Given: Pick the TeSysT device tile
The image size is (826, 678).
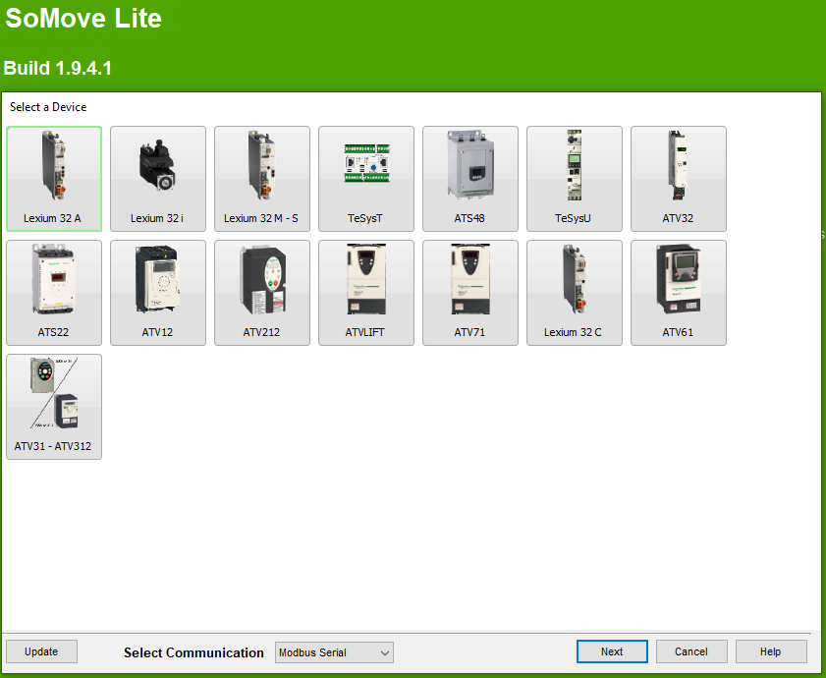Looking at the screenshot, I should point(366,179).
